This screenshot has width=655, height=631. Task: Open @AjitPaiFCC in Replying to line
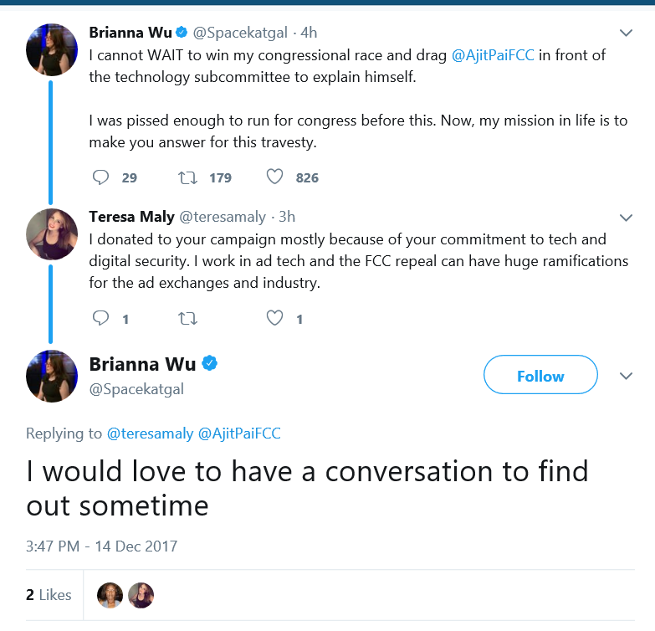239,433
